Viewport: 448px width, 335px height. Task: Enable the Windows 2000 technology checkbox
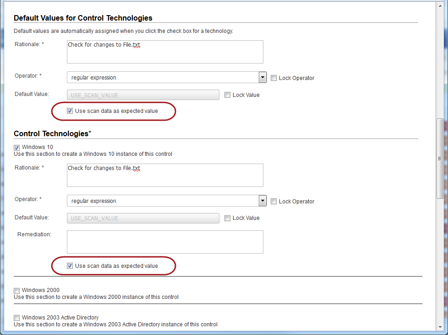(16, 290)
